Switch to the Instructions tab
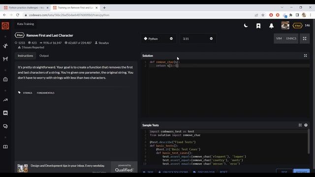 tap(25, 56)
